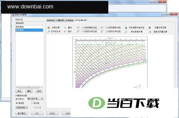Click the EXCEL export button
The image size is (179, 118).
click(52, 113)
